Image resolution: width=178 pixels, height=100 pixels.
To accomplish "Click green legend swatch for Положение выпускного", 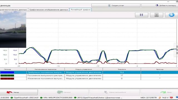I will (7, 75).
